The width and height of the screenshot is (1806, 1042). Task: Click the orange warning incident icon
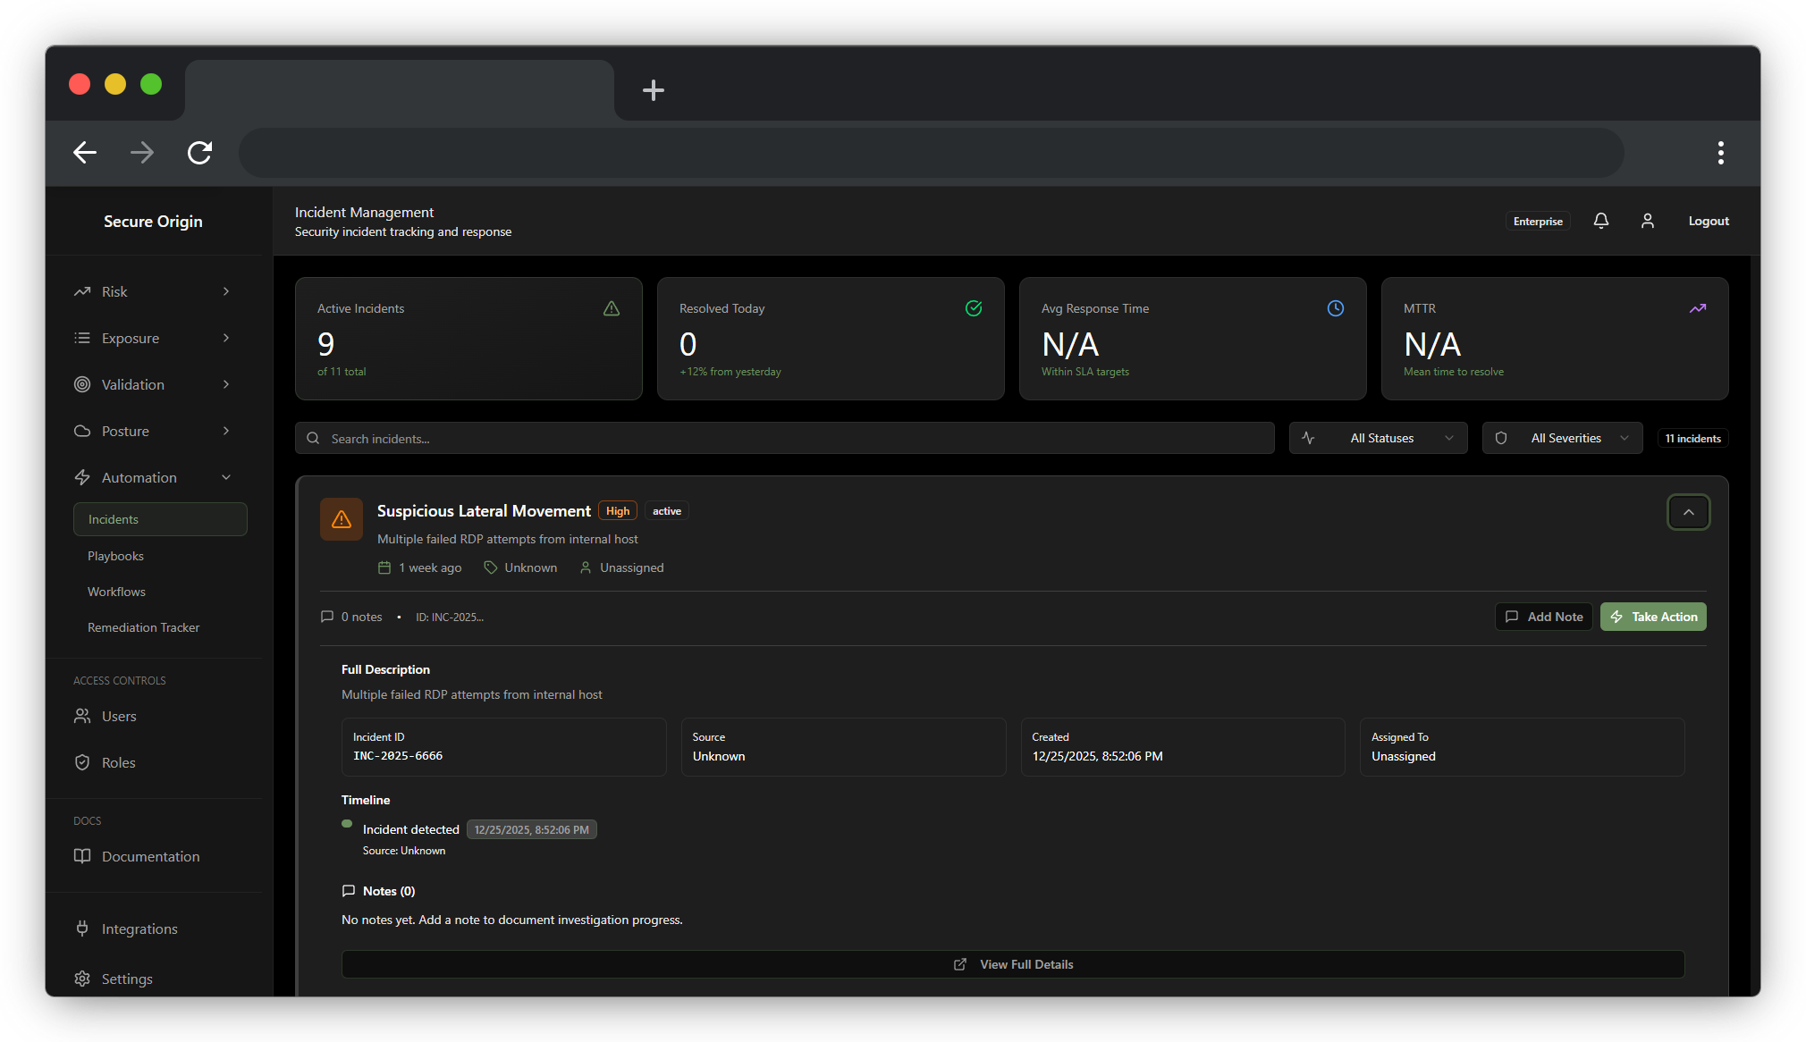point(341,519)
